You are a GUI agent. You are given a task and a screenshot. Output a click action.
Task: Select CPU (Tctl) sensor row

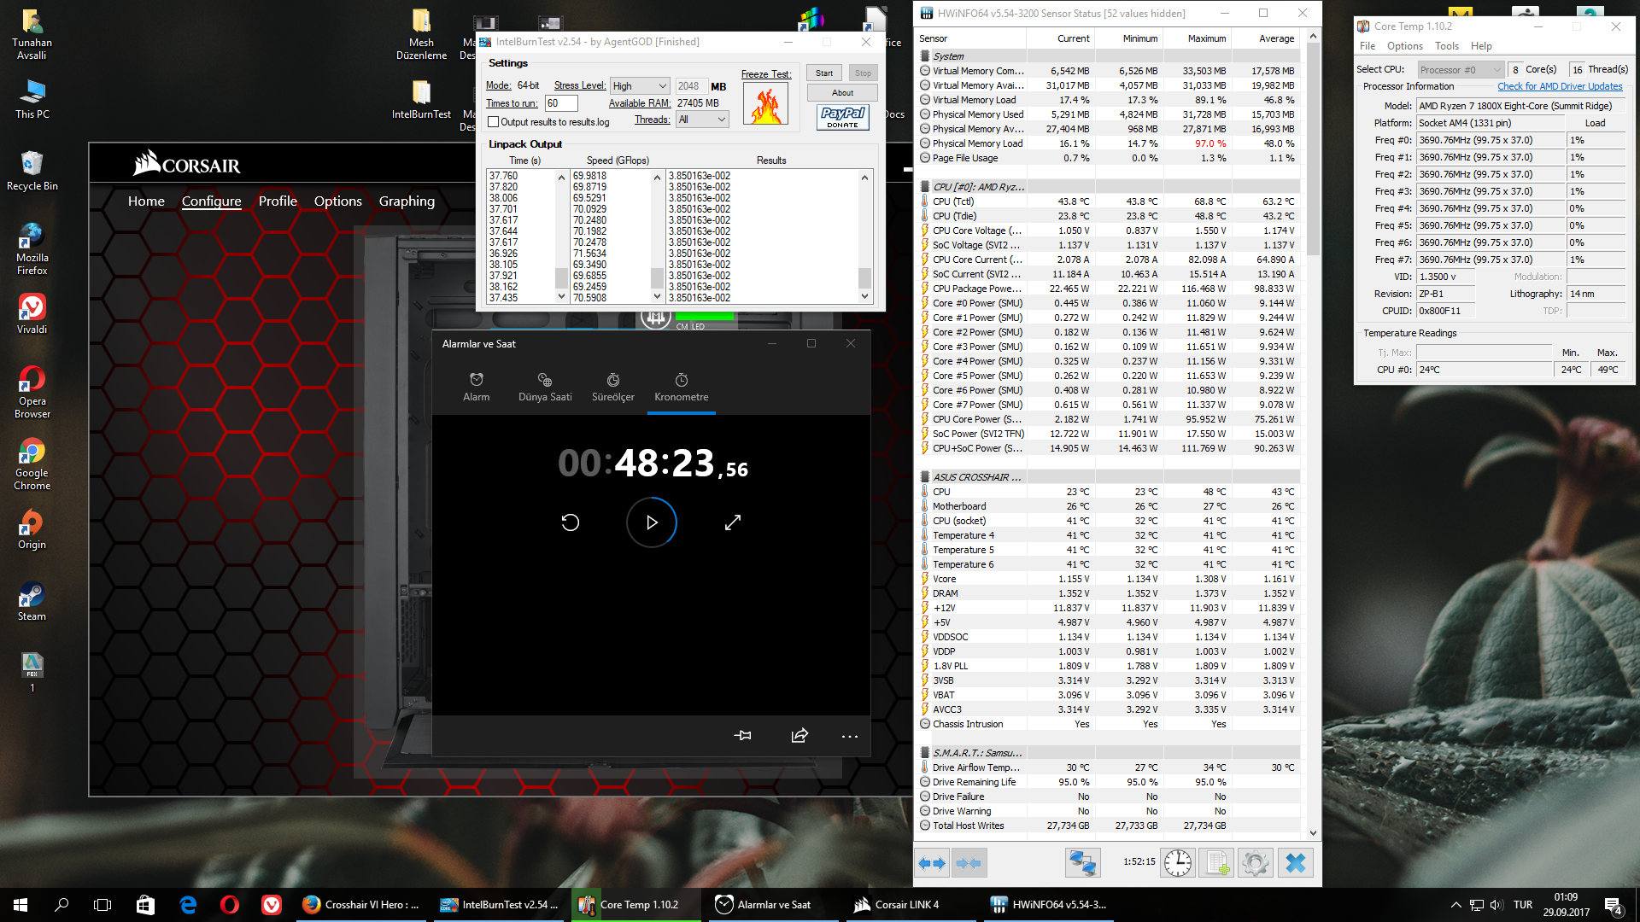tap(1109, 201)
